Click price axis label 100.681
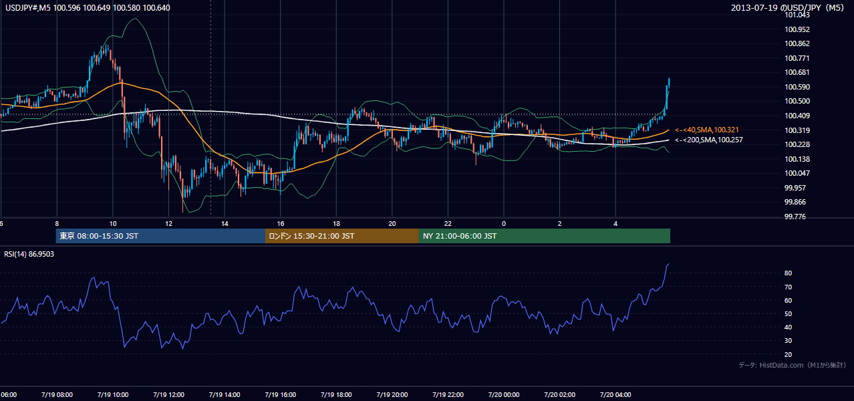The height and width of the screenshot is (401, 854). pyautogui.click(x=799, y=72)
